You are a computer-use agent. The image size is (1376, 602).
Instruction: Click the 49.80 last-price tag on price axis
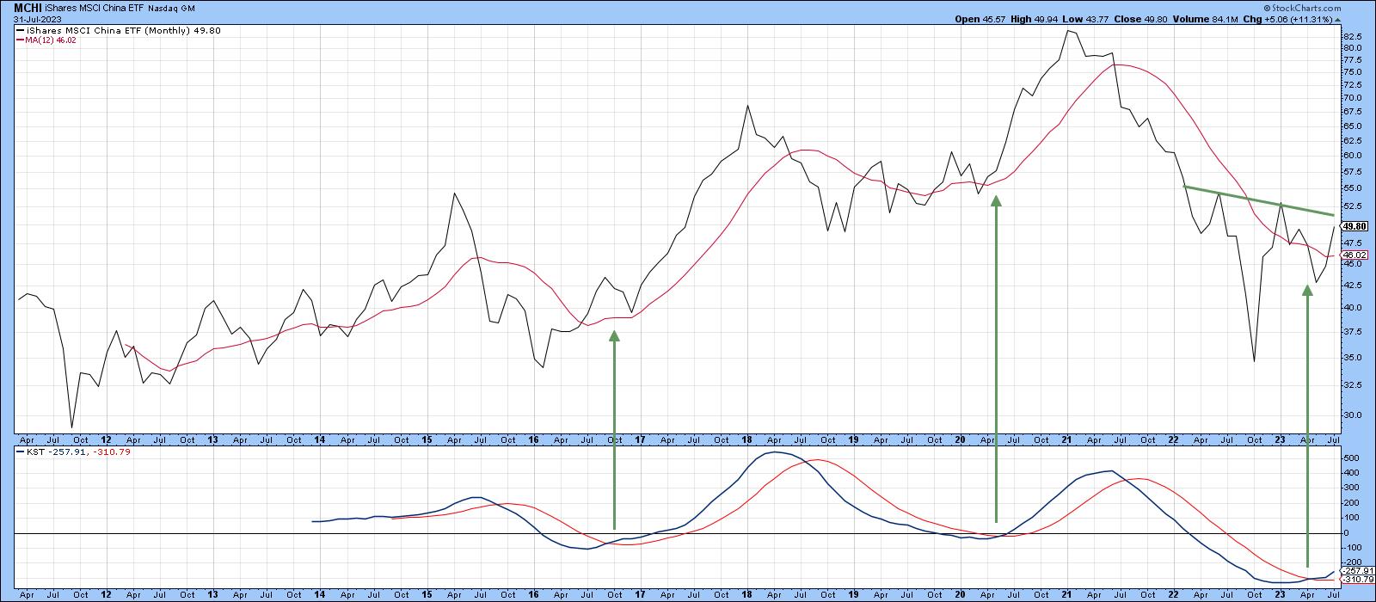1354,226
